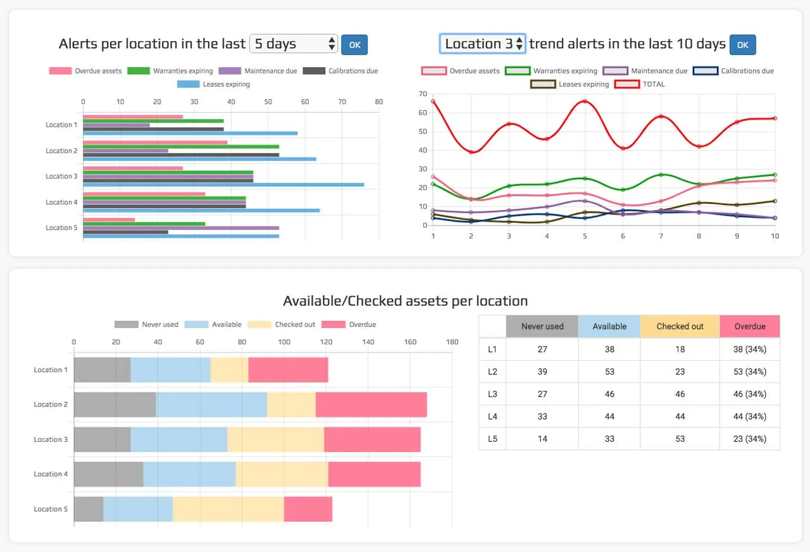Click TOTAL line data point at day 5

pyautogui.click(x=585, y=101)
